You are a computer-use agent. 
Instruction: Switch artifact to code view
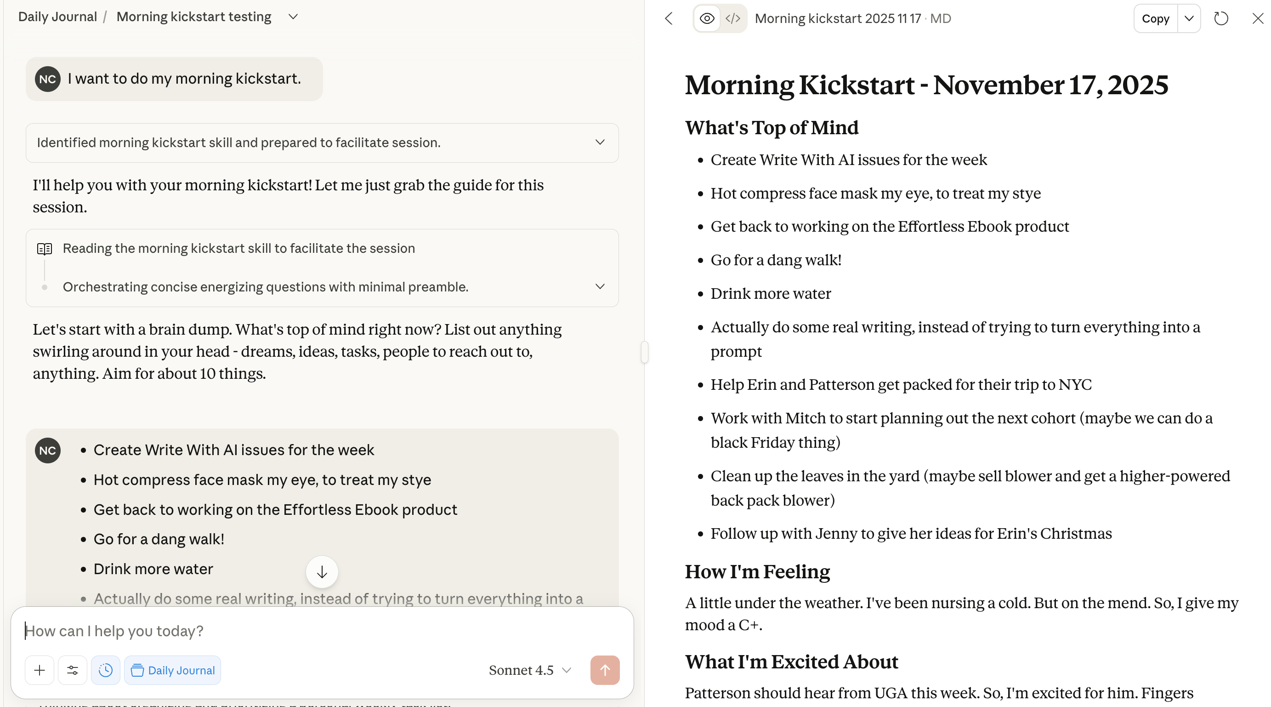[733, 19]
